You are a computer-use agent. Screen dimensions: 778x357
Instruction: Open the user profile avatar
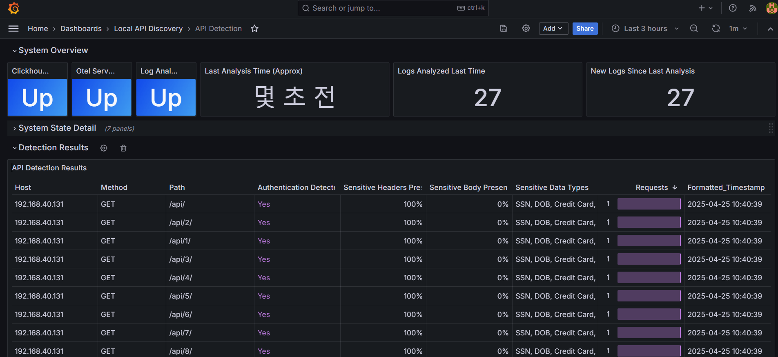(x=771, y=8)
